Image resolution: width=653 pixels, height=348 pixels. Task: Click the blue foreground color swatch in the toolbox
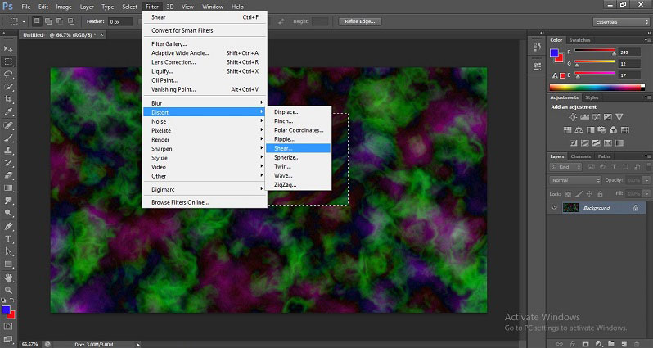click(x=7, y=310)
